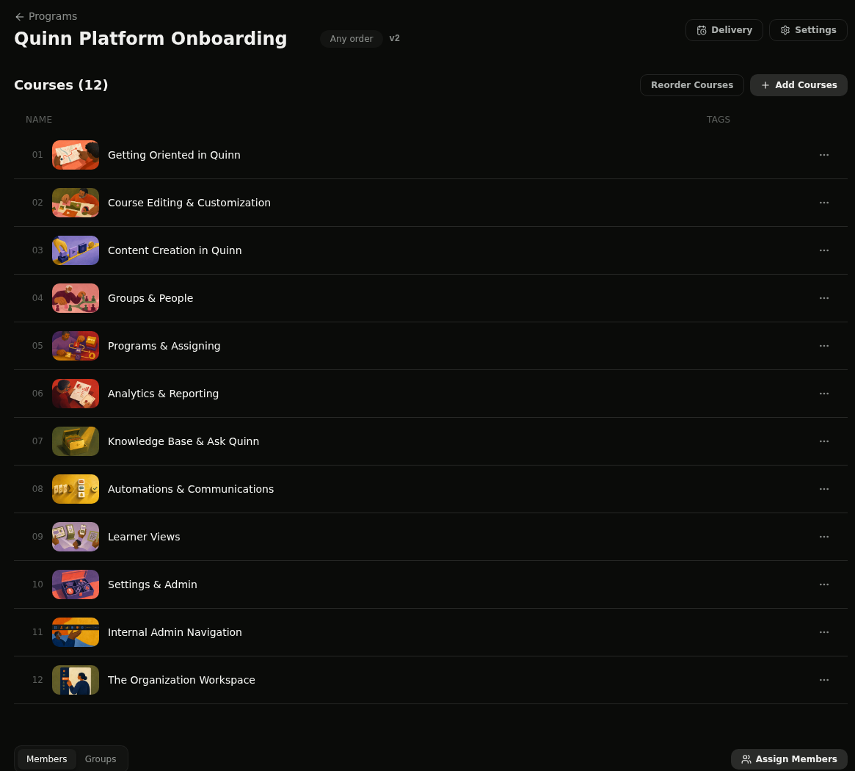
Task: Open Course Editing & Customization thumbnail
Action: (76, 203)
